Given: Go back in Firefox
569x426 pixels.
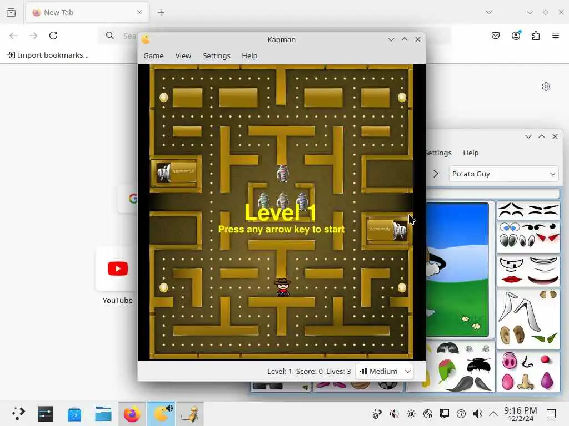Looking at the screenshot, I should pyautogui.click(x=13, y=35).
